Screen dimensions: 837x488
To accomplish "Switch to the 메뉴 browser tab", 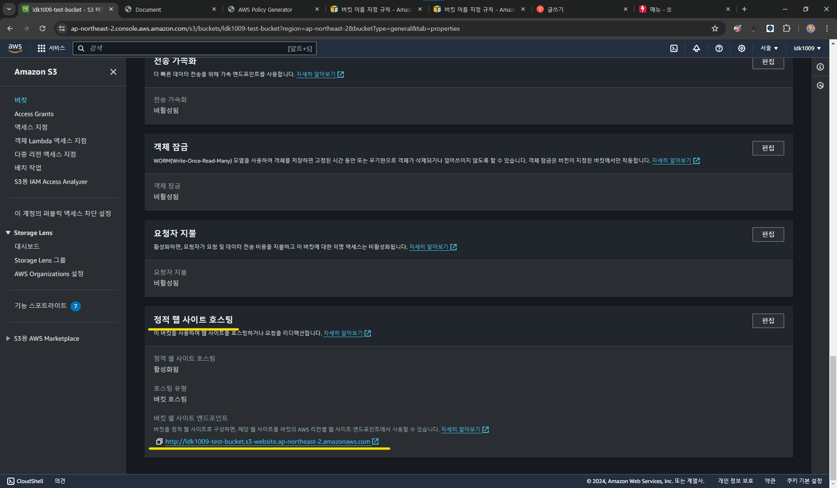I will 685,9.
